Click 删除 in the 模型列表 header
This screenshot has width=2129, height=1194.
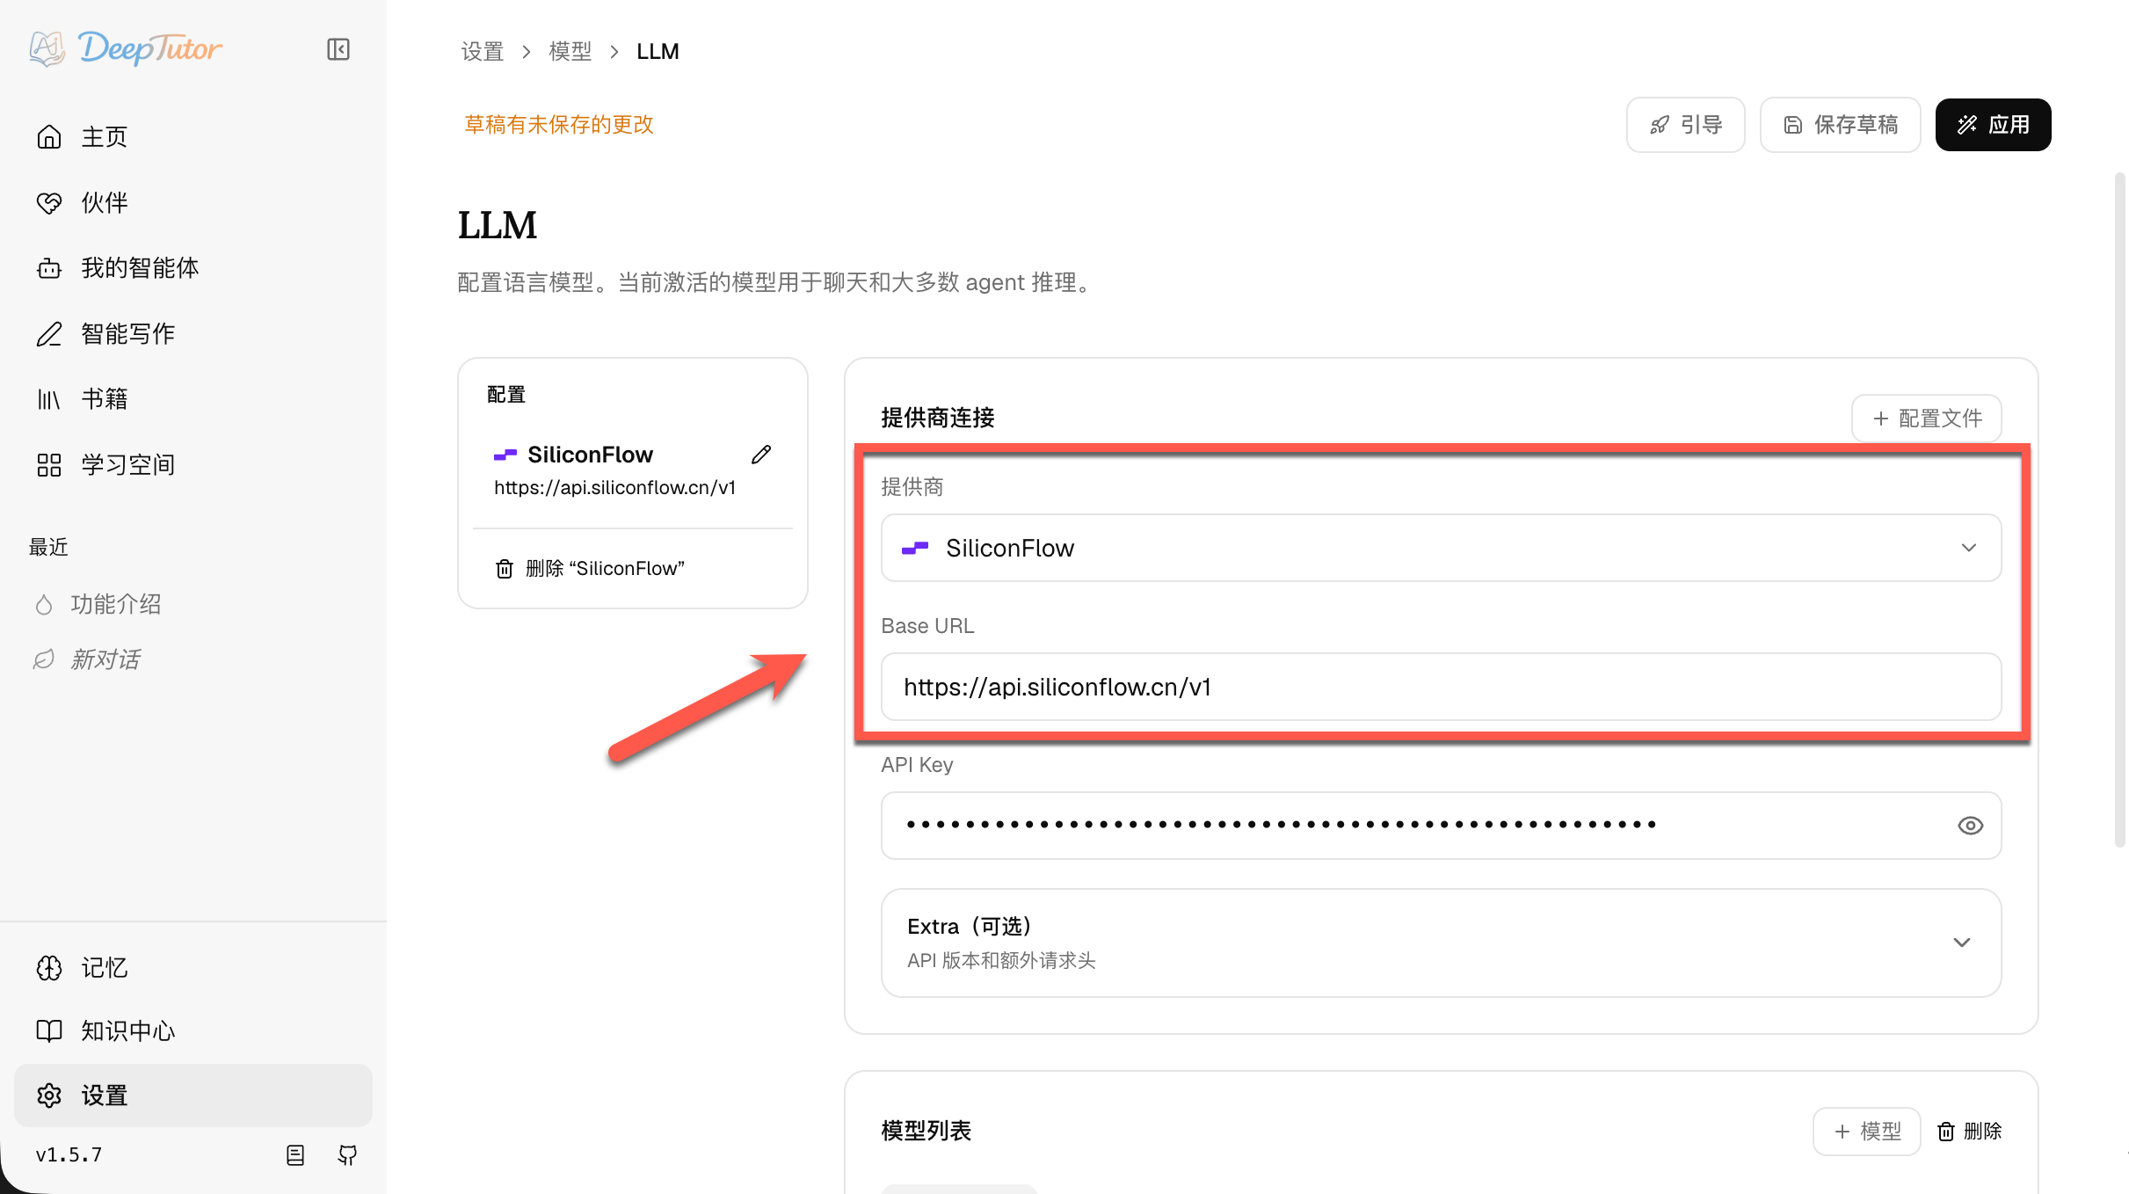(x=1970, y=1132)
